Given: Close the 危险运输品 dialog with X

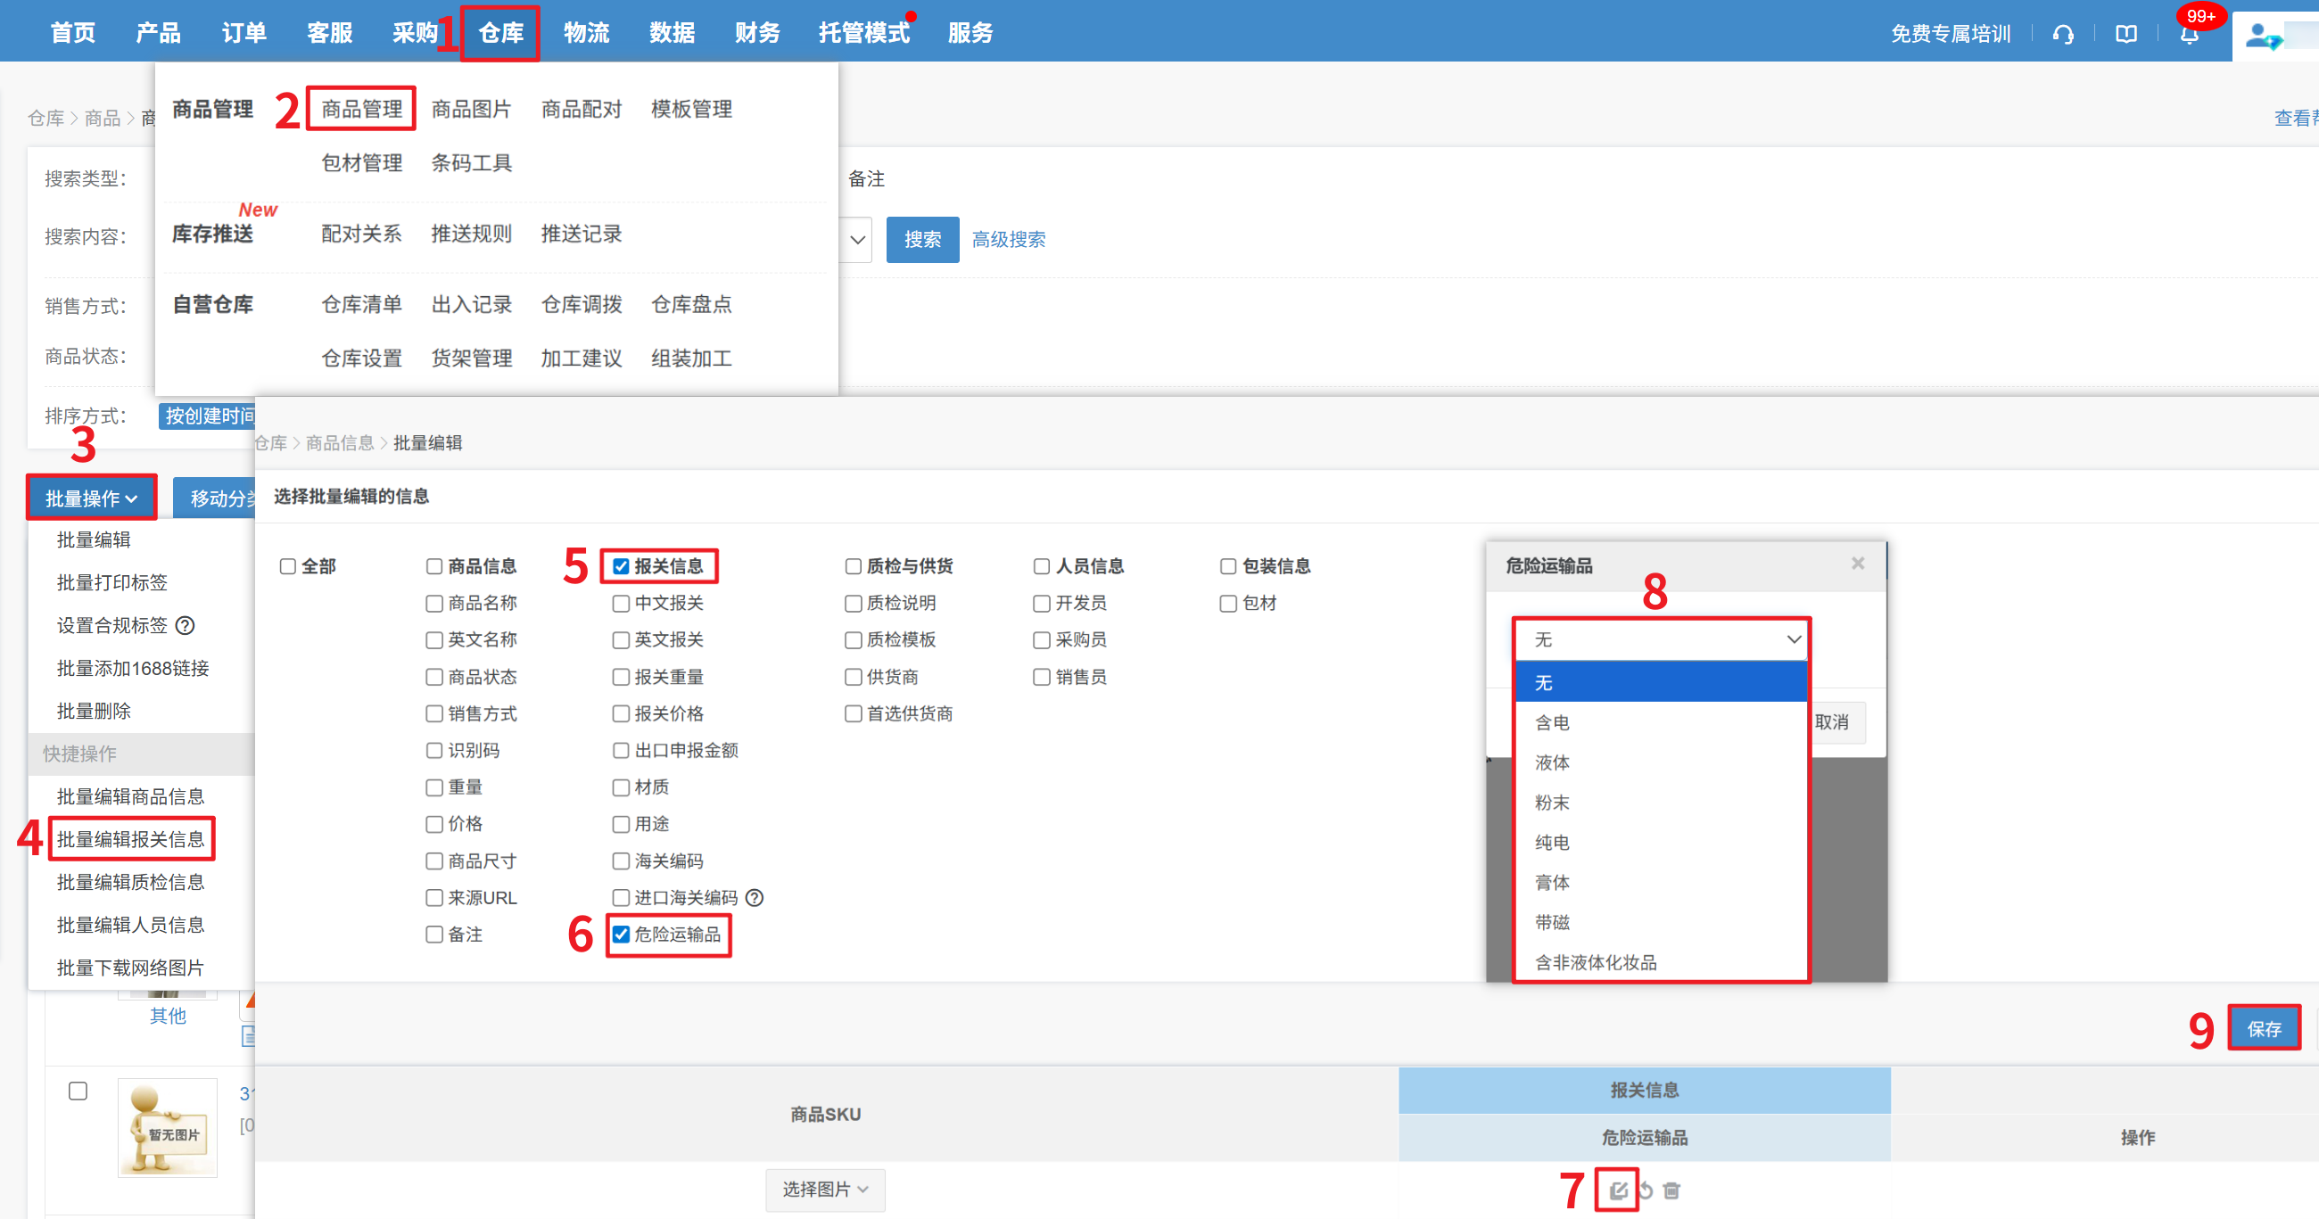Looking at the screenshot, I should [1857, 563].
